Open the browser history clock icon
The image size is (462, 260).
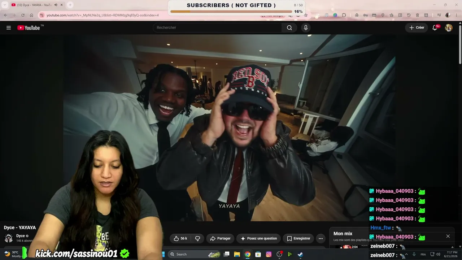(x=409, y=15)
